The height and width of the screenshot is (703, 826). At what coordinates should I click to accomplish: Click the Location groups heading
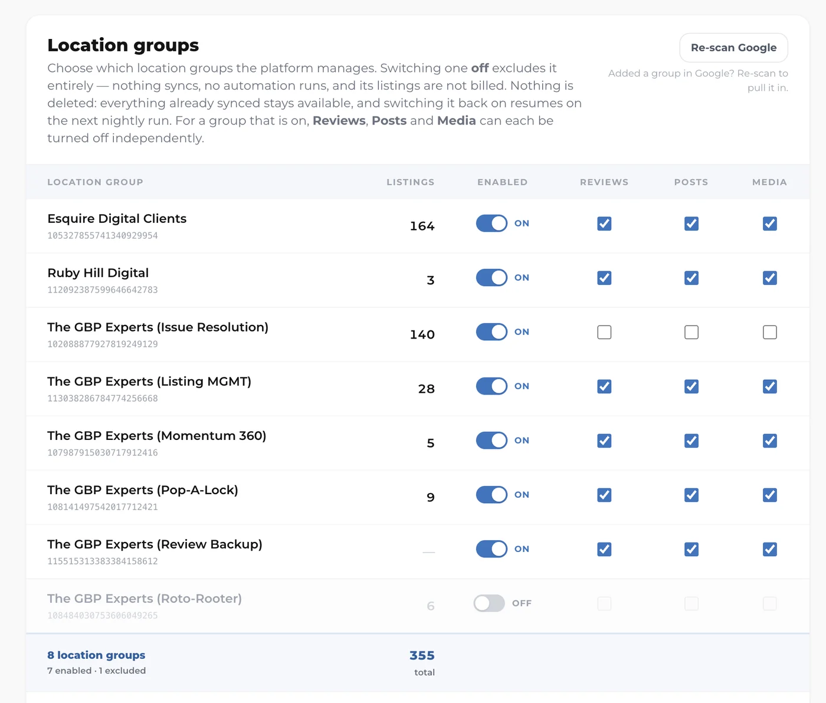[x=123, y=45]
